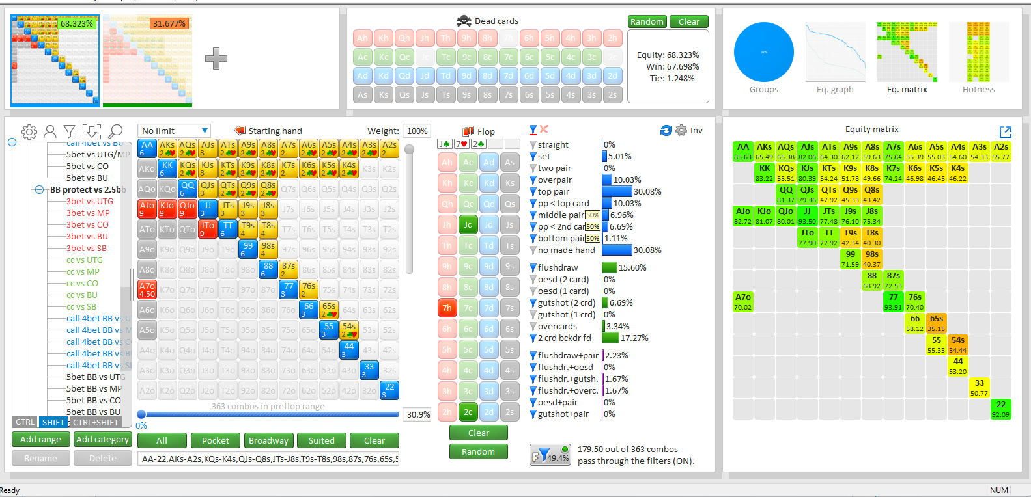Click the red Flop cards icon
Screen dimensions: 1031x497
(468, 131)
